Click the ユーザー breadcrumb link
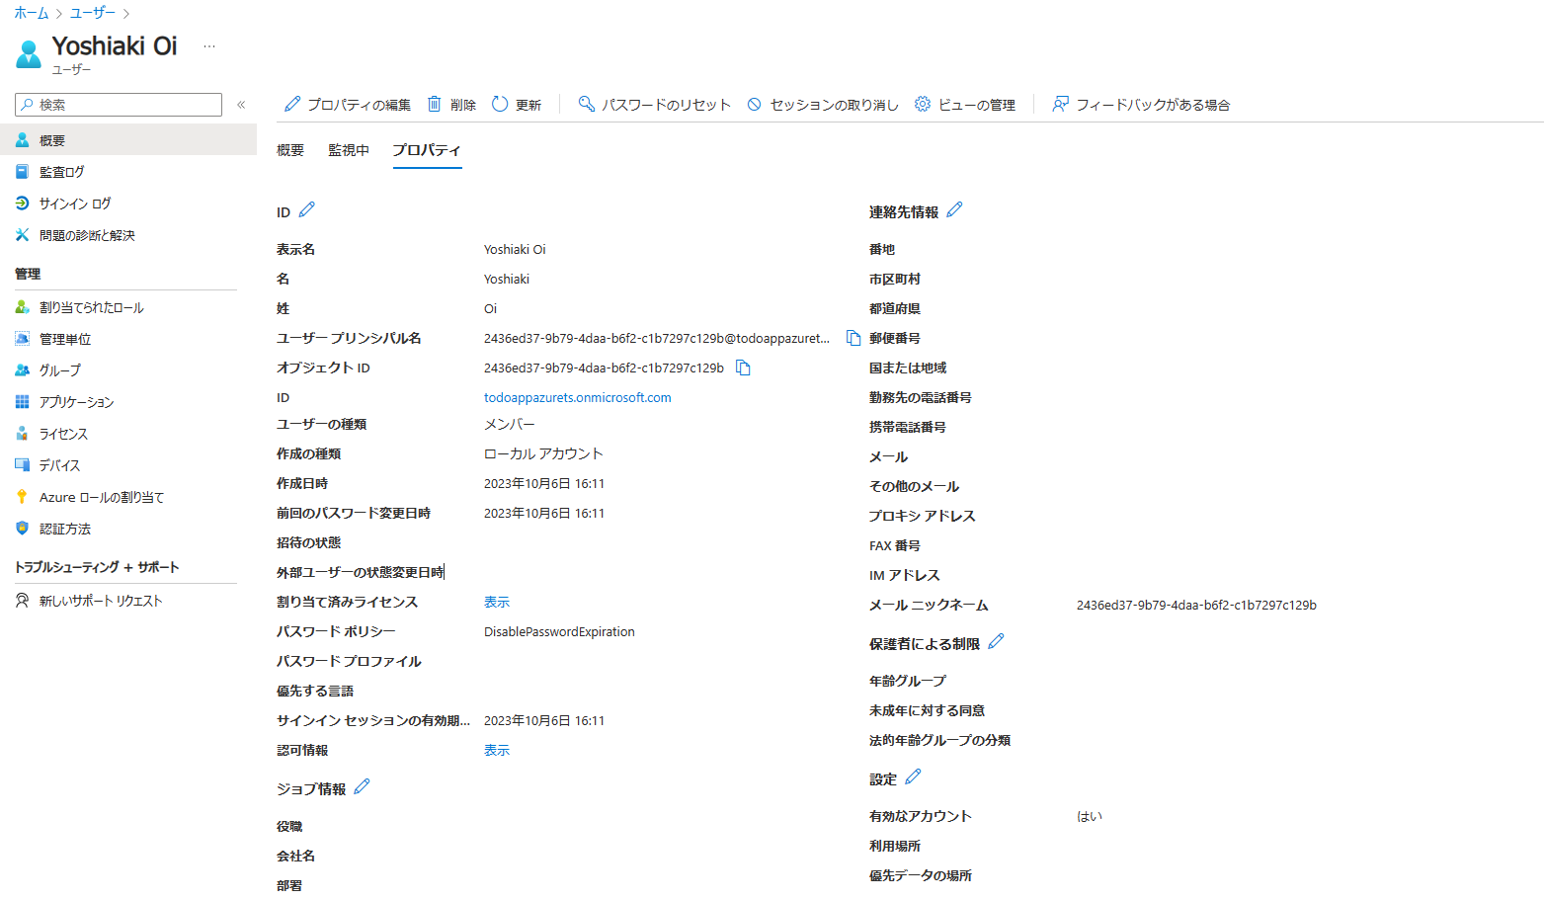The image size is (1544, 900). point(93,13)
